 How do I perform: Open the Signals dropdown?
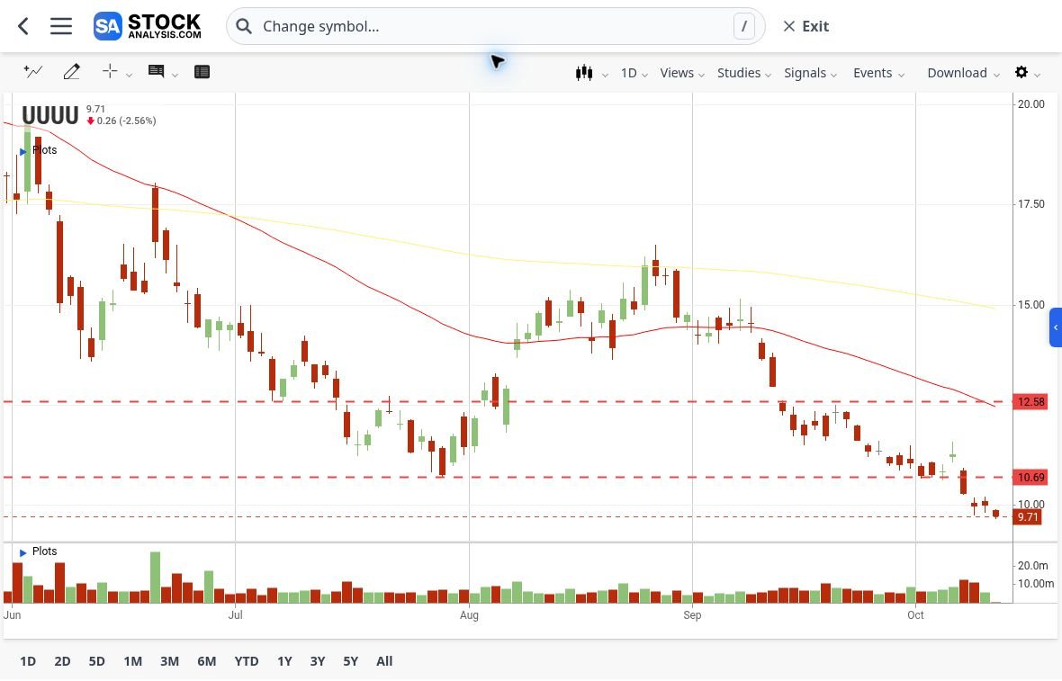coord(810,73)
